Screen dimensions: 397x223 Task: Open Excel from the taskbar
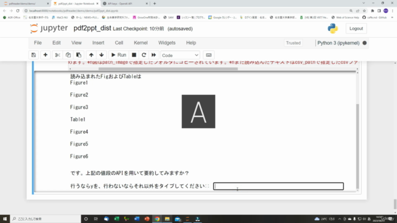117,219
